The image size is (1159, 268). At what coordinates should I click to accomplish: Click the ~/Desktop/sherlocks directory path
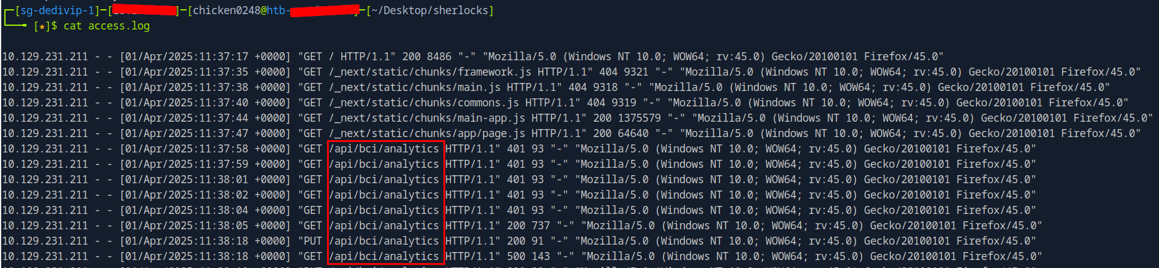[x=430, y=10]
